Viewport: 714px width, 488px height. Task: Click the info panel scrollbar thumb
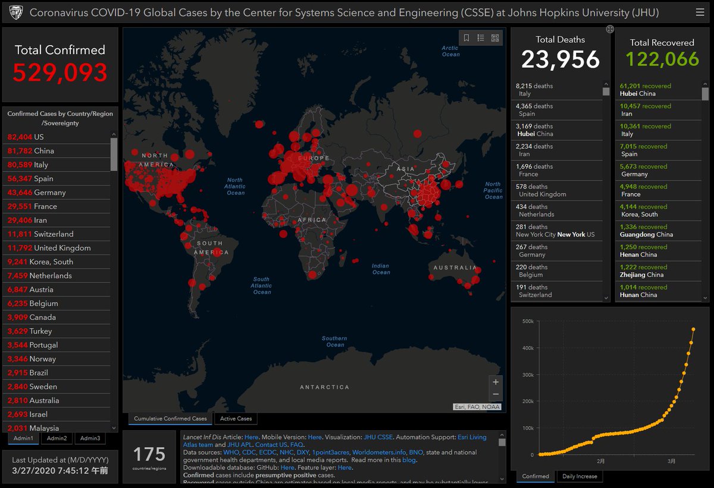point(502,442)
